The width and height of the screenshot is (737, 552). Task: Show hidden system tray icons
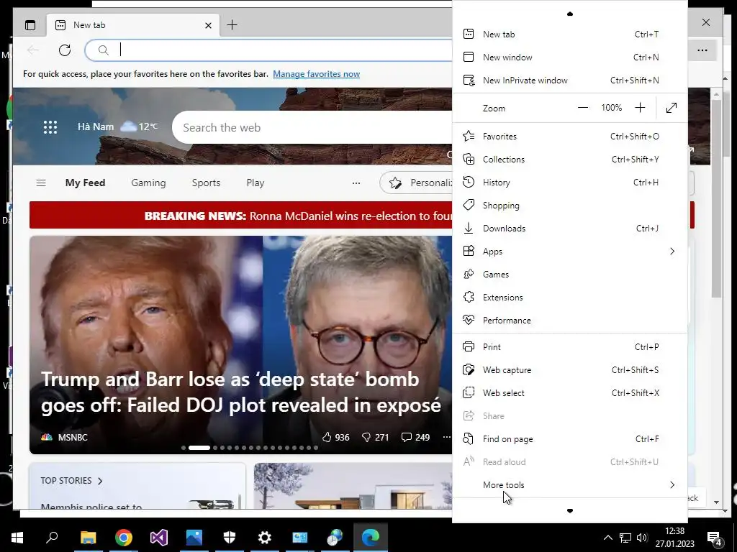(x=607, y=538)
